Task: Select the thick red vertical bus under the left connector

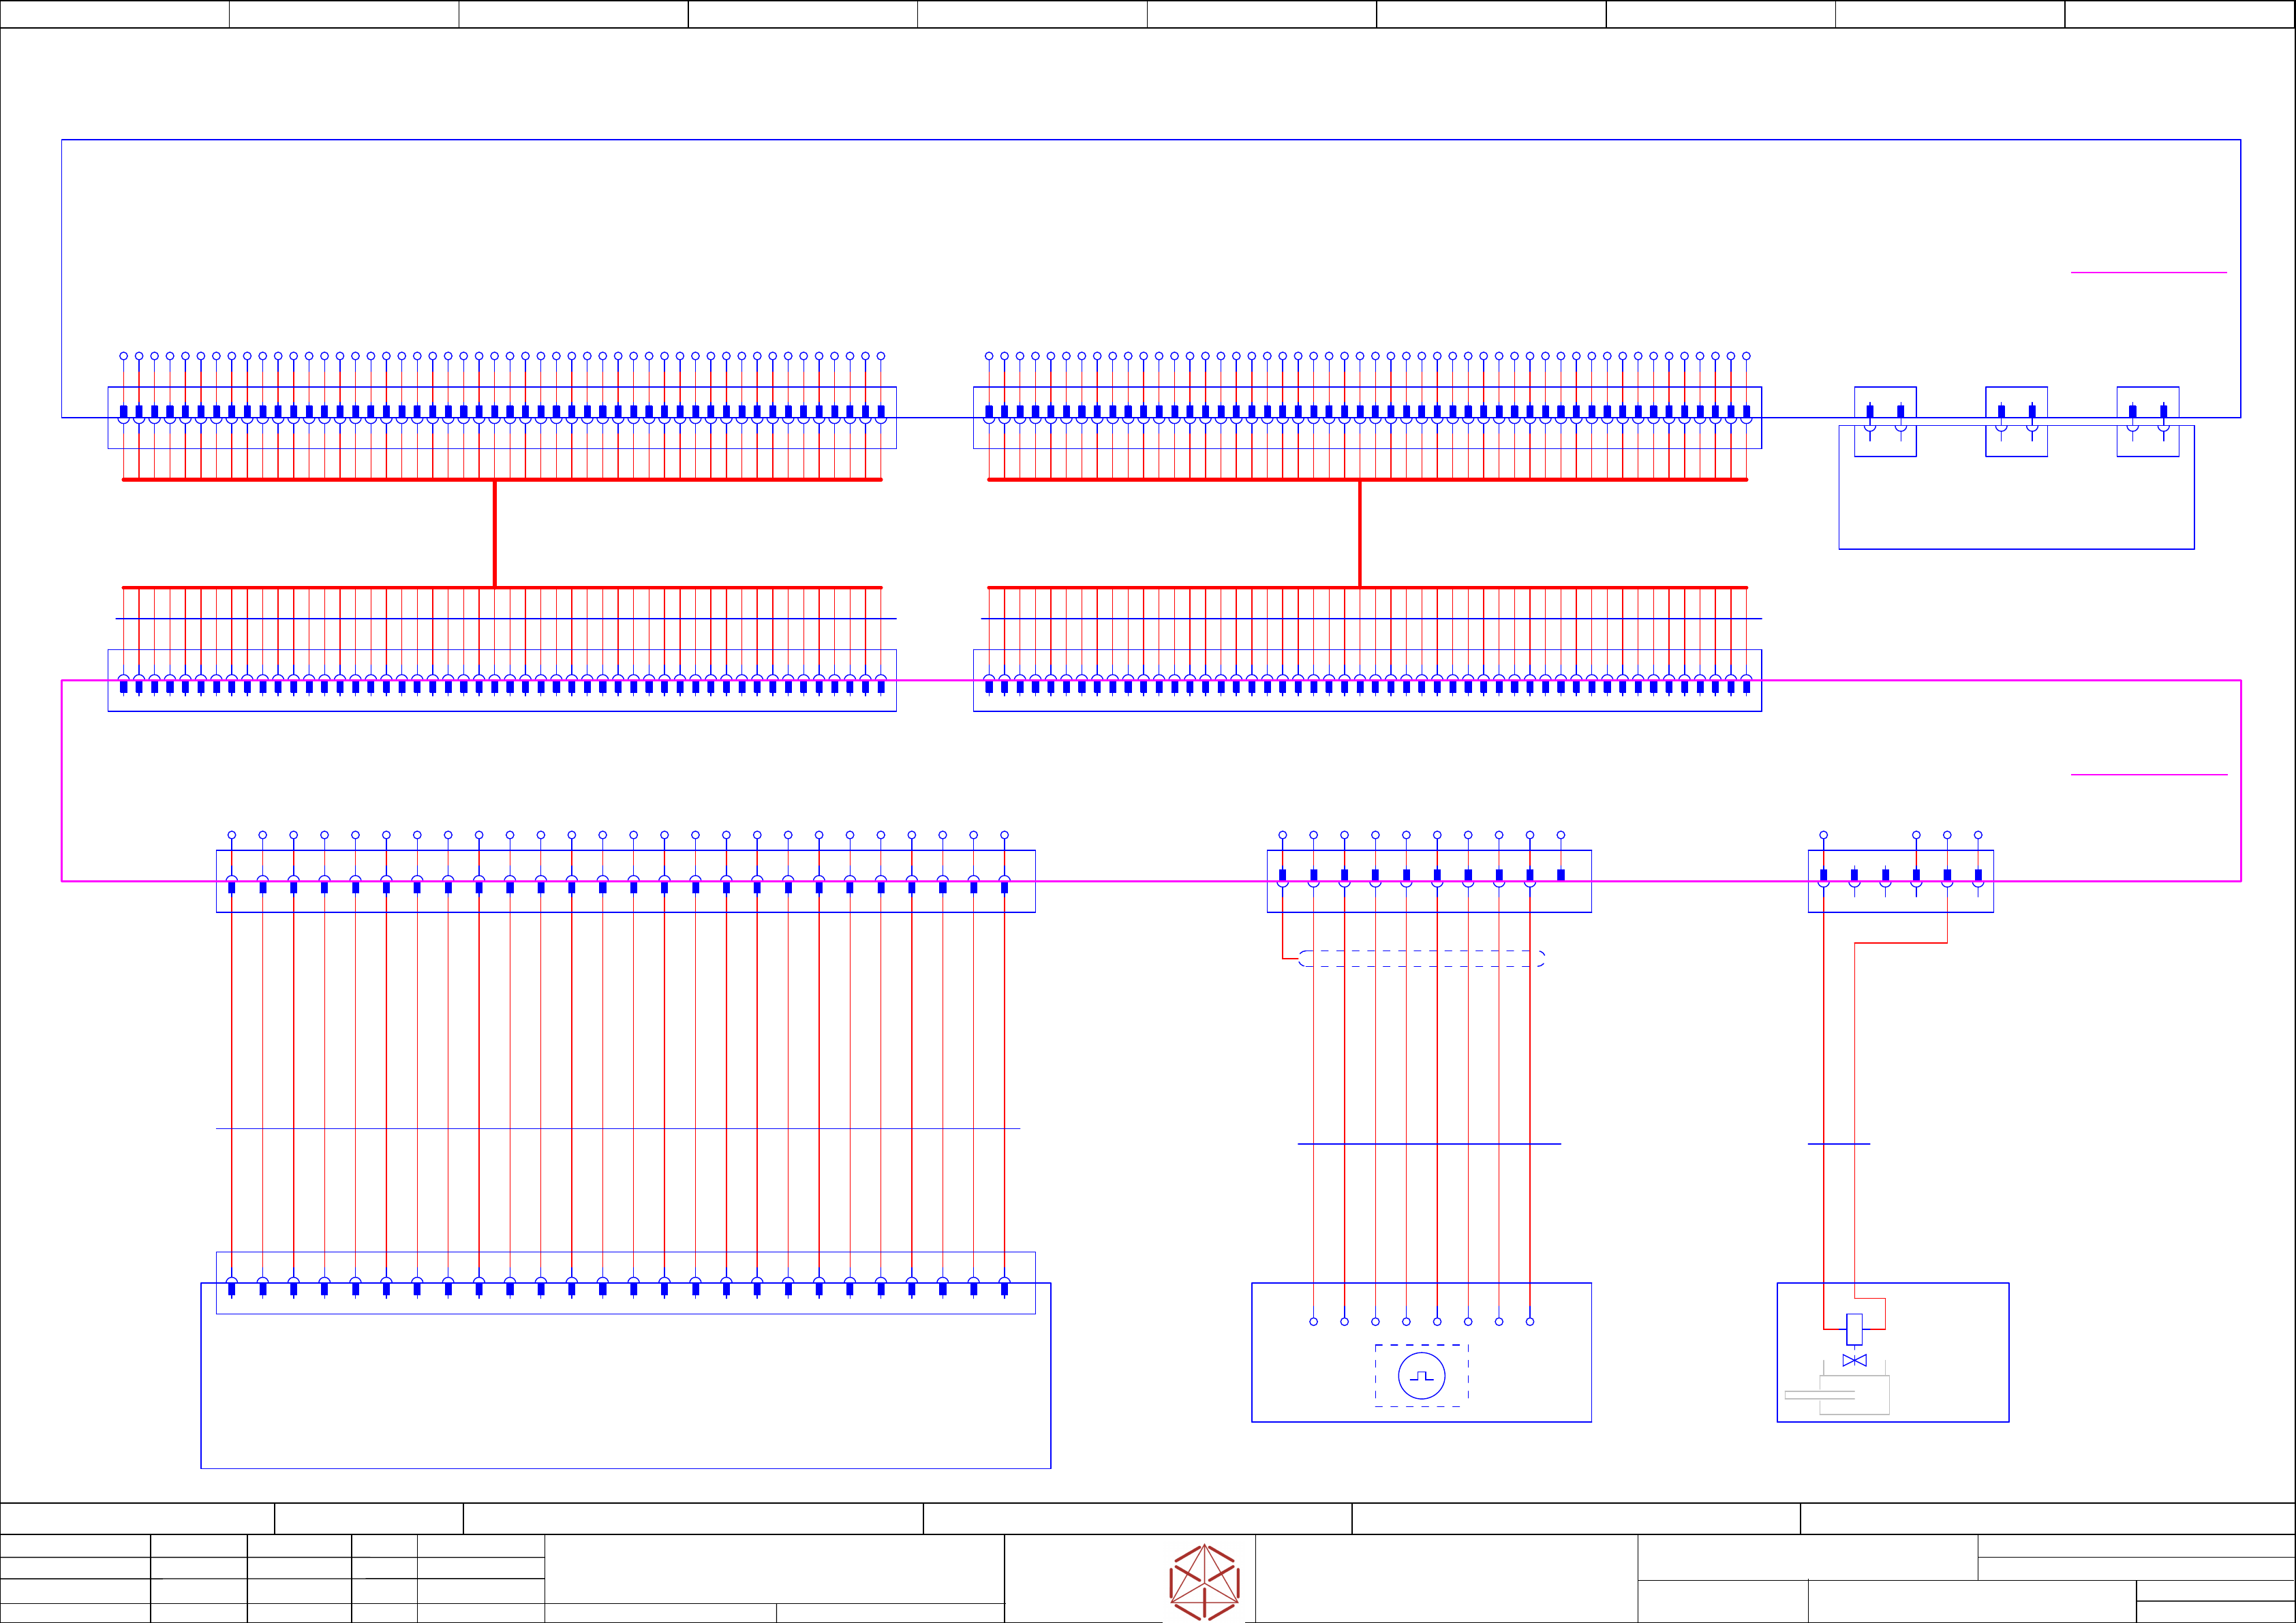Action: click(x=495, y=534)
